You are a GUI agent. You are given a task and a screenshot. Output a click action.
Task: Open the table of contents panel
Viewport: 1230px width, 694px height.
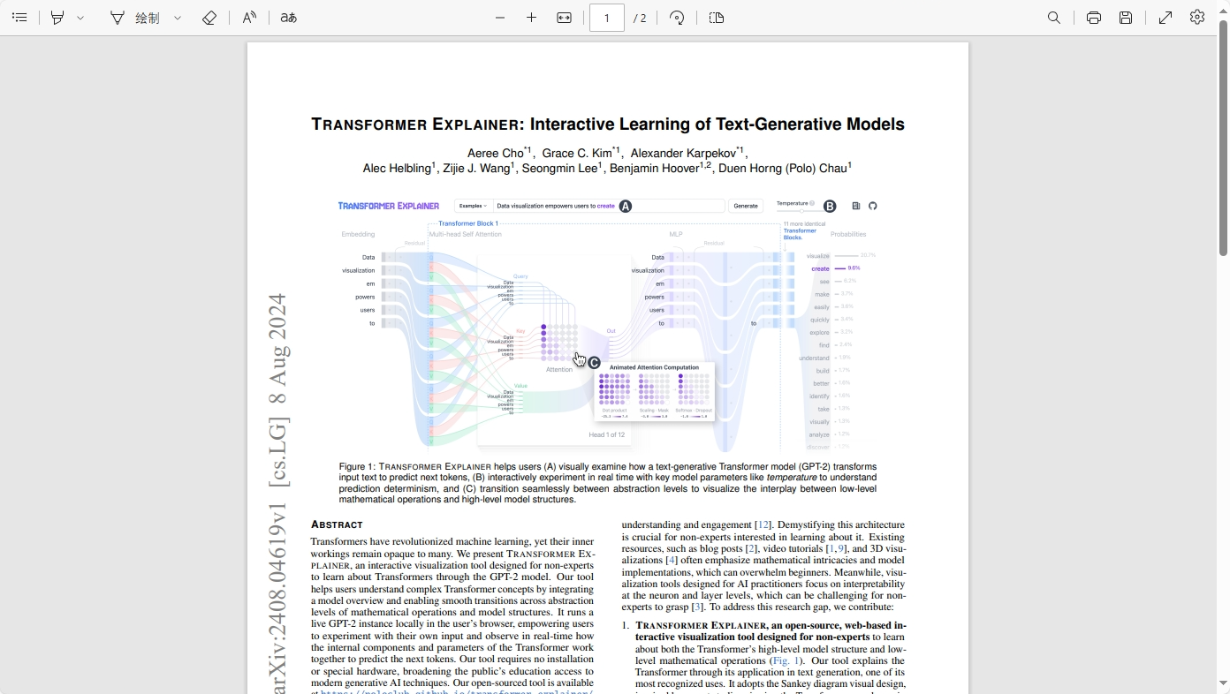(19, 18)
